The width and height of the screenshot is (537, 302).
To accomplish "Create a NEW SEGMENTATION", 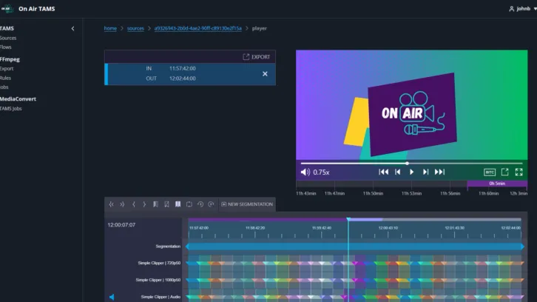I will click(246, 204).
